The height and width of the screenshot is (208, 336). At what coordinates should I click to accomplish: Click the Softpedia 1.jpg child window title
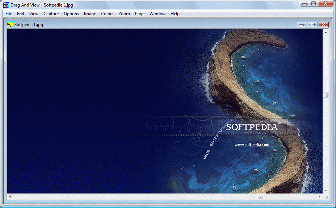29,25
